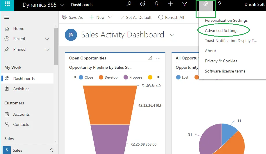The image size is (266, 154).
Task: Open the New button dropdown arrow
Action: pyautogui.click(x=110, y=17)
